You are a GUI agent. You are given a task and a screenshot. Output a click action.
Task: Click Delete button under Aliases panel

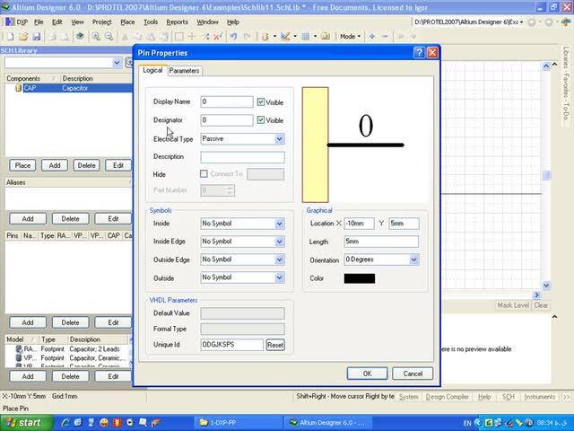click(70, 219)
